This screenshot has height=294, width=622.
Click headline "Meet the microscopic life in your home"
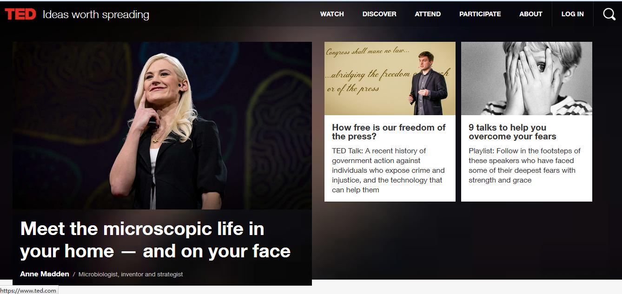[x=155, y=240]
